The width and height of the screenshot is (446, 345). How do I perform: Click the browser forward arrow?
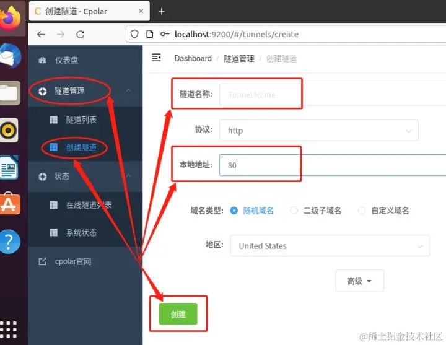(x=61, y=35)
